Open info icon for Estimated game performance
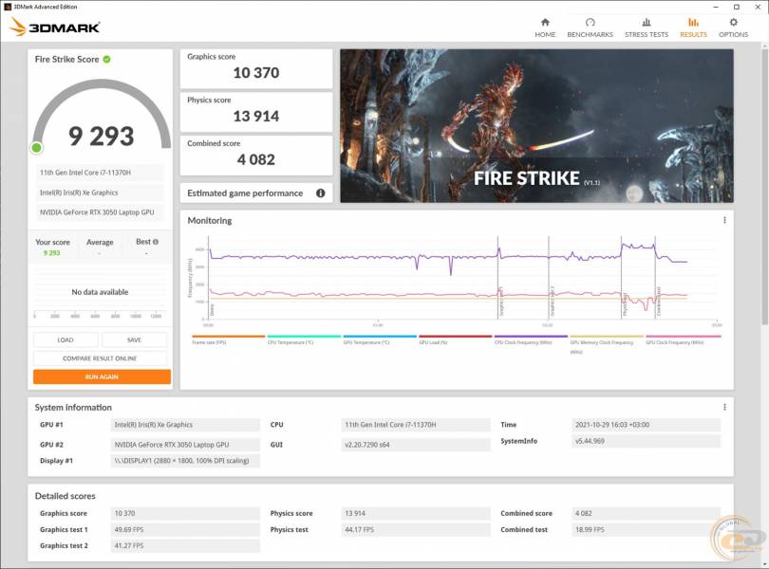Image resolution: width=769 pixels, height=569 pixels. point(320,193)
